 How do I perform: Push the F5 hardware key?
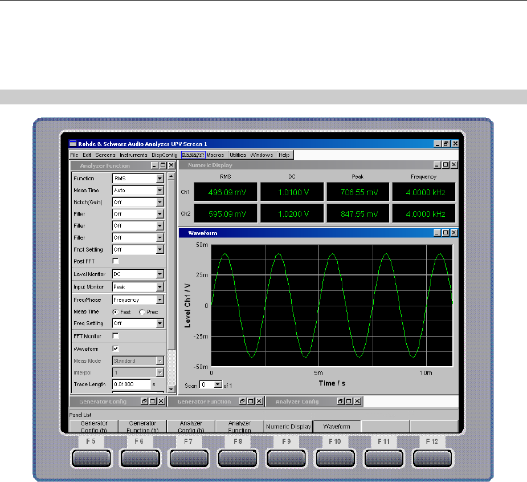[x=91, y=459]
